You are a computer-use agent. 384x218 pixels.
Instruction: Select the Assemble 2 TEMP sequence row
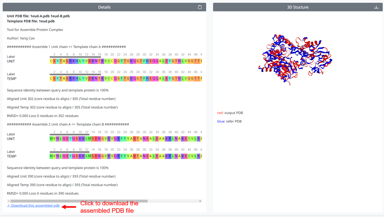pos(126,156)
